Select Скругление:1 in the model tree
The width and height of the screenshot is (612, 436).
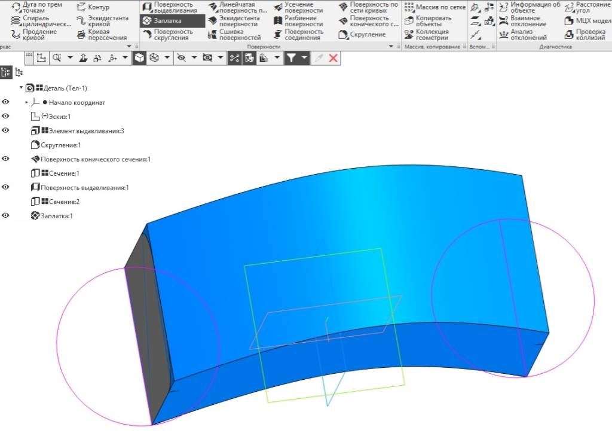(x=56, y=145)
